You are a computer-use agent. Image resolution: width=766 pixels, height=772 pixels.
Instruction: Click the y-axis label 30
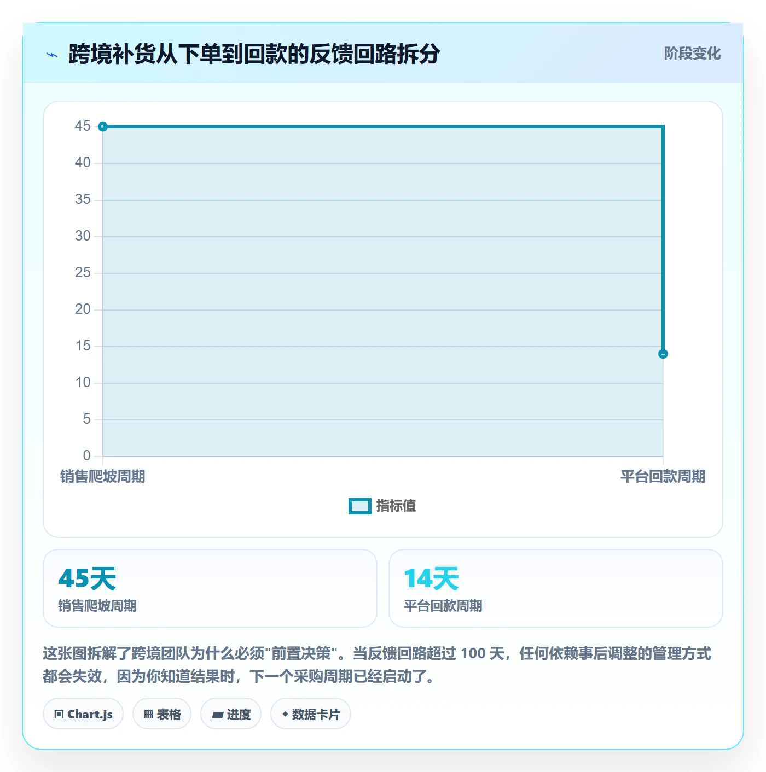[83, 236]
